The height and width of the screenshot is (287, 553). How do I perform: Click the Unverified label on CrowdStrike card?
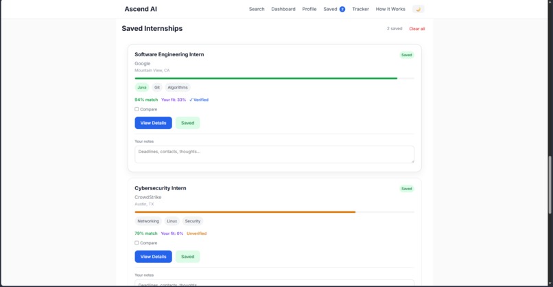[196, 233]
